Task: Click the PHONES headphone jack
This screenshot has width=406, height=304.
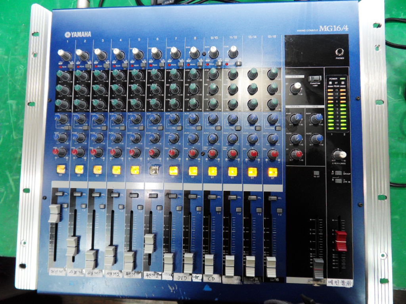Action: pos(339,52)
